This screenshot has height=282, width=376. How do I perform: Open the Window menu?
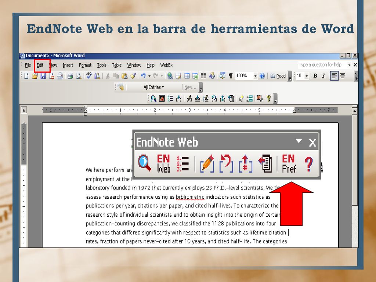click(x=134, y=65)
